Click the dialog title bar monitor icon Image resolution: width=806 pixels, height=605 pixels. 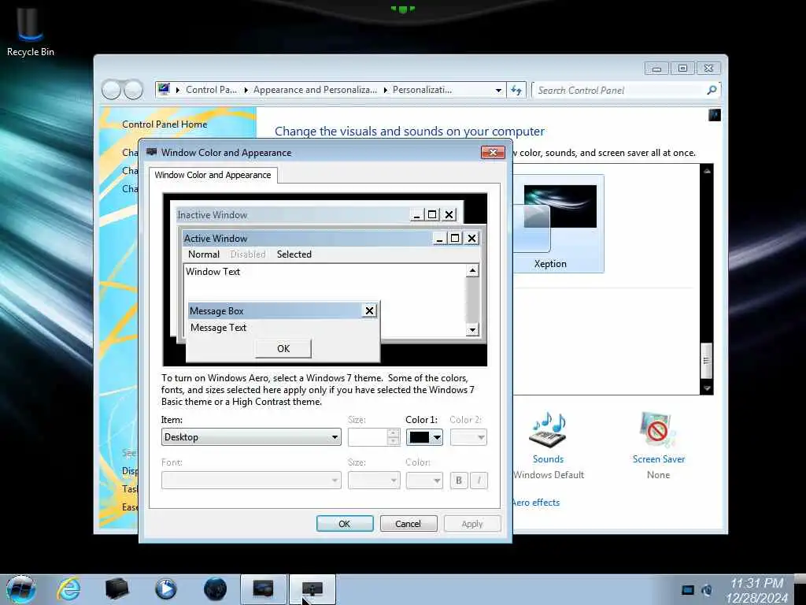151,152
